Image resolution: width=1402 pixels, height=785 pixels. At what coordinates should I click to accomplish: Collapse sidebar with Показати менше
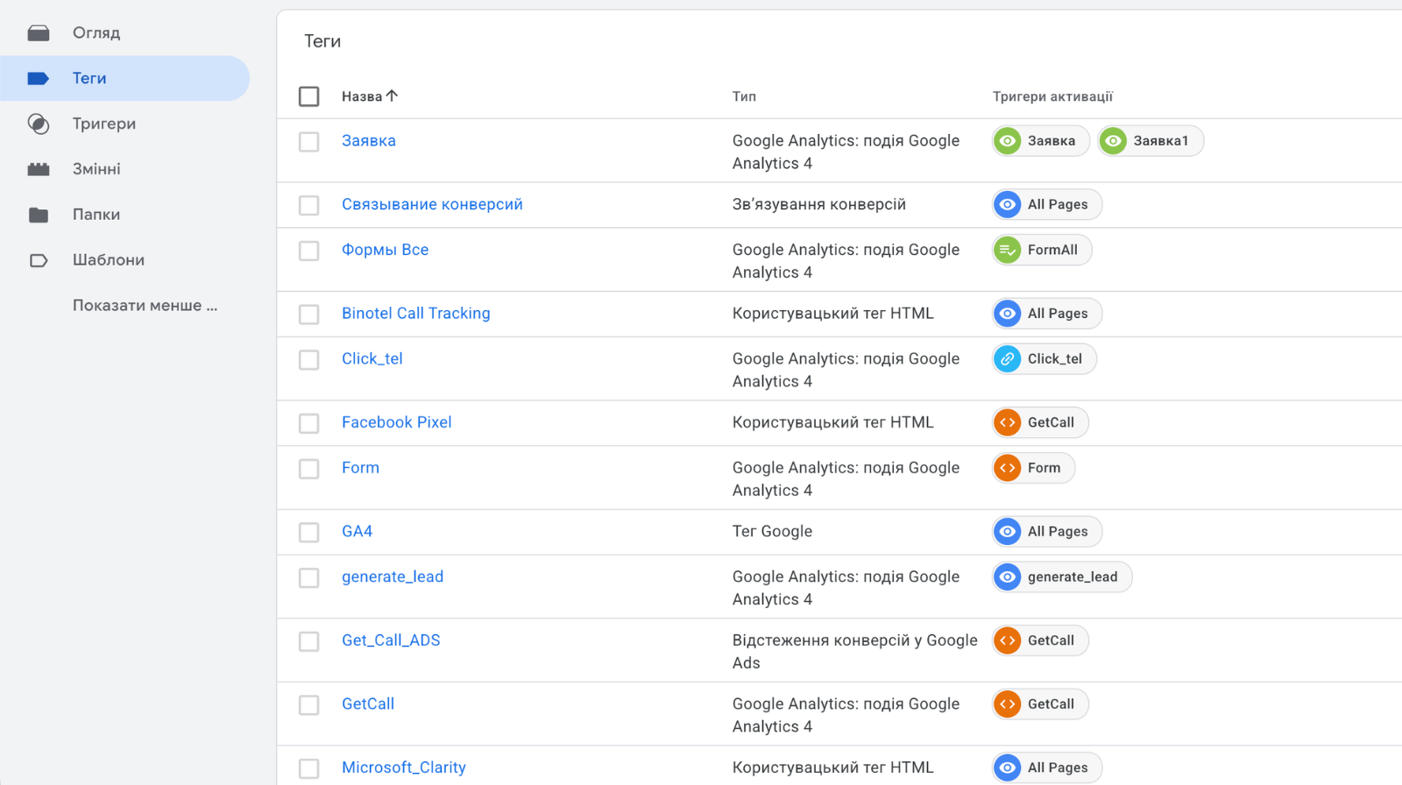[x=145, y=306]
